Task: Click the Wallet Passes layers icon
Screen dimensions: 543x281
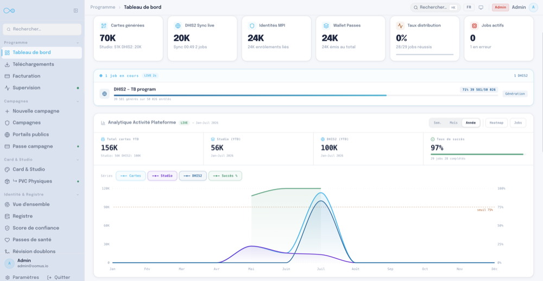Action: click(x=326, y=25)
